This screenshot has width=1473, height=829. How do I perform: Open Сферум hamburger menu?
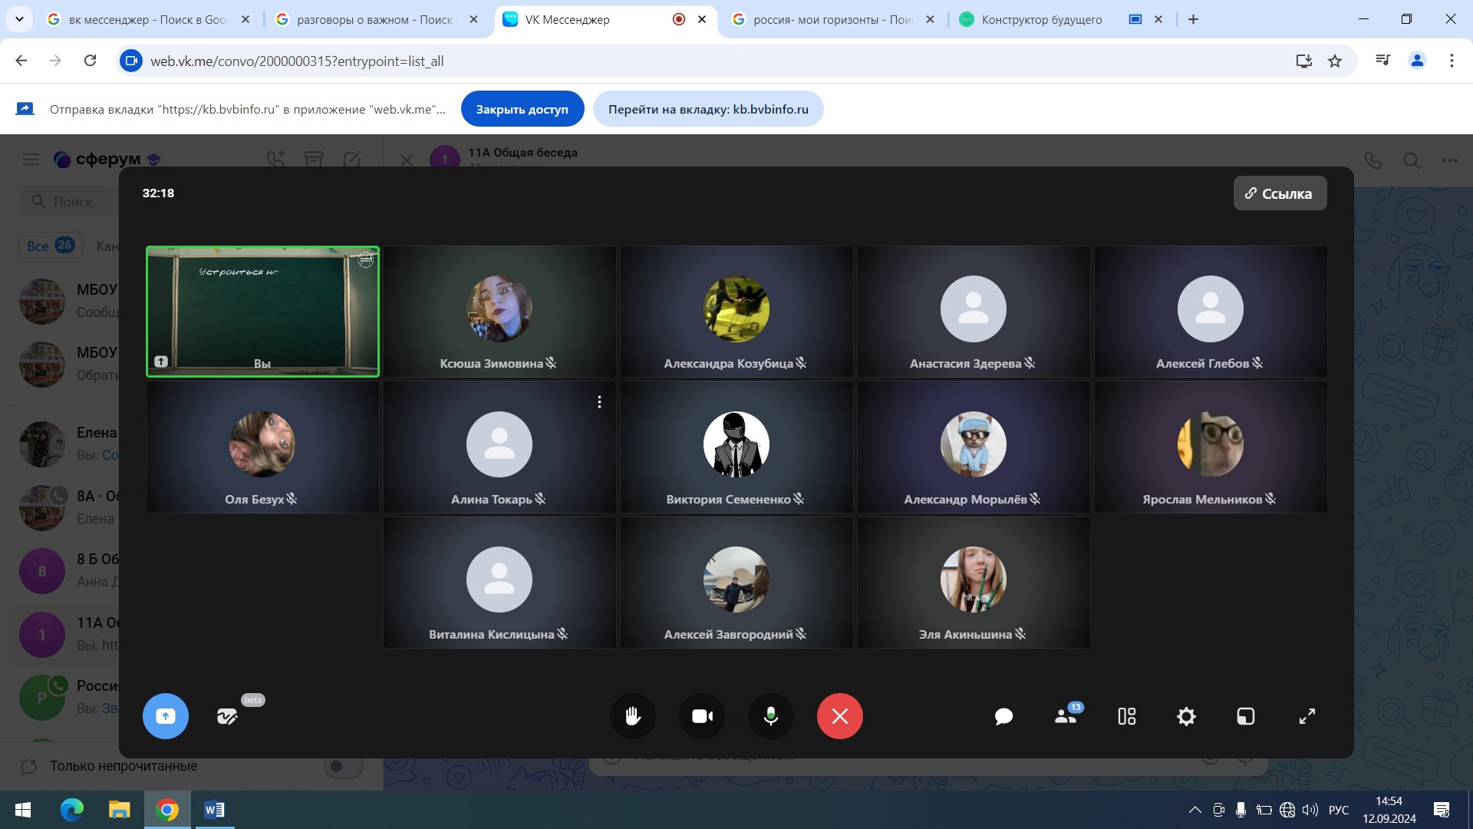point(31,159)
